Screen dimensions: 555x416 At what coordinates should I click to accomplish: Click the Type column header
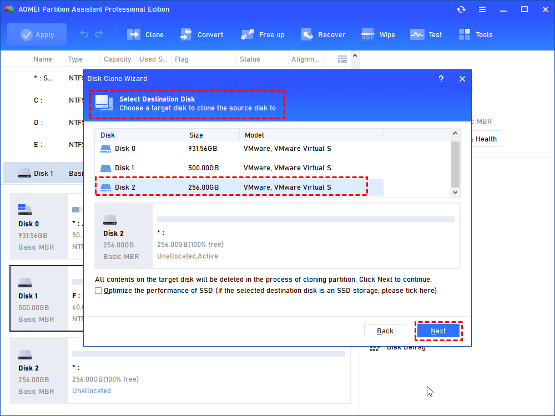75,59
